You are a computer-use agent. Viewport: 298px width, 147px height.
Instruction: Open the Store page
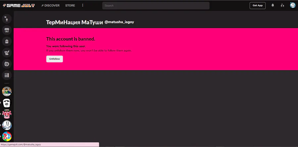(70, 6)
